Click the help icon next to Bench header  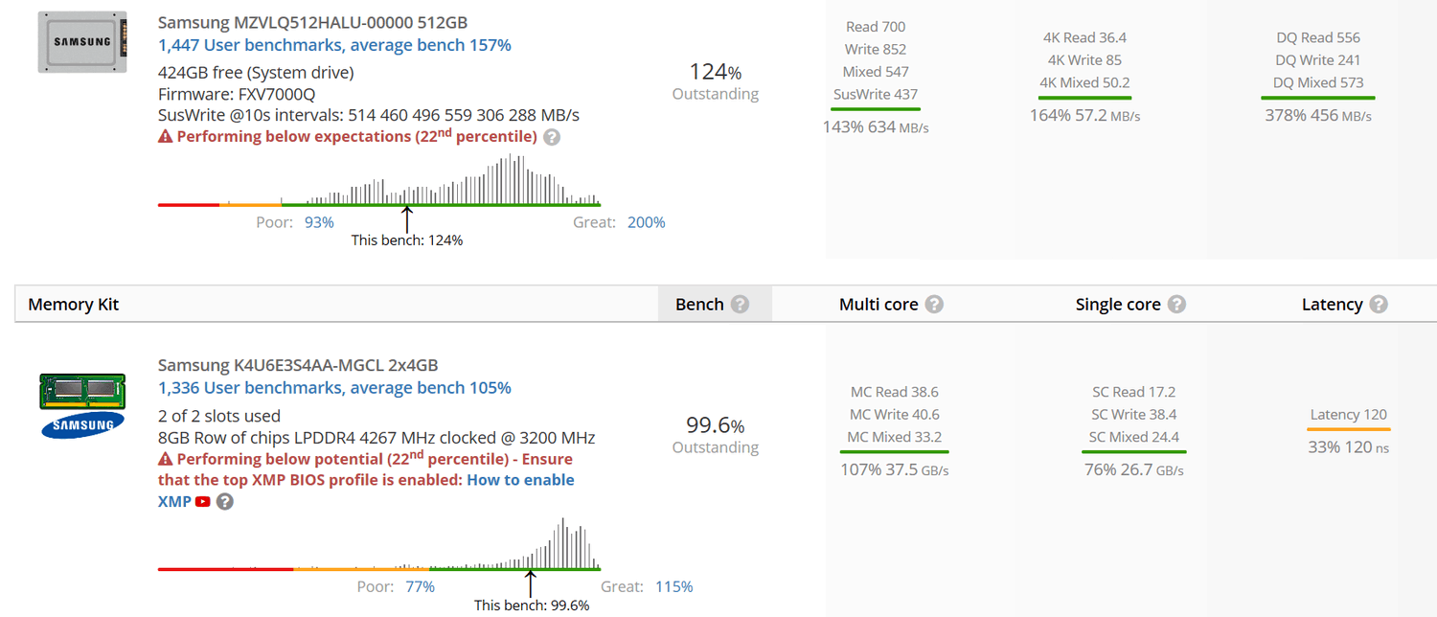pos(740,304)
